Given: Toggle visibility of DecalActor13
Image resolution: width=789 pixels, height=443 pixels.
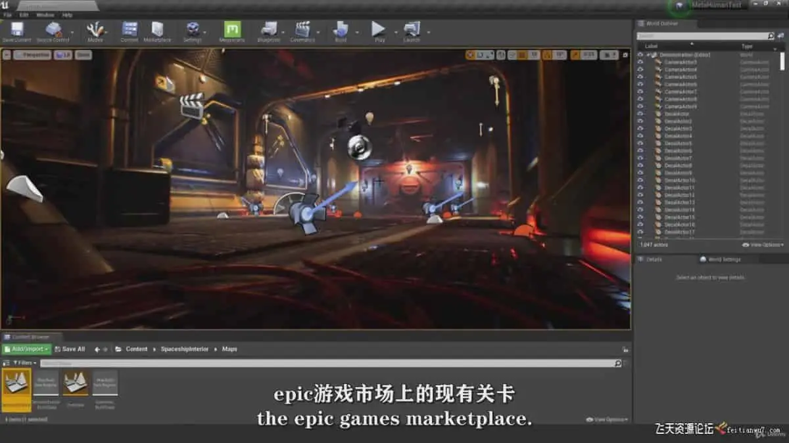Looking at the screenshot, I should [640, 203].
